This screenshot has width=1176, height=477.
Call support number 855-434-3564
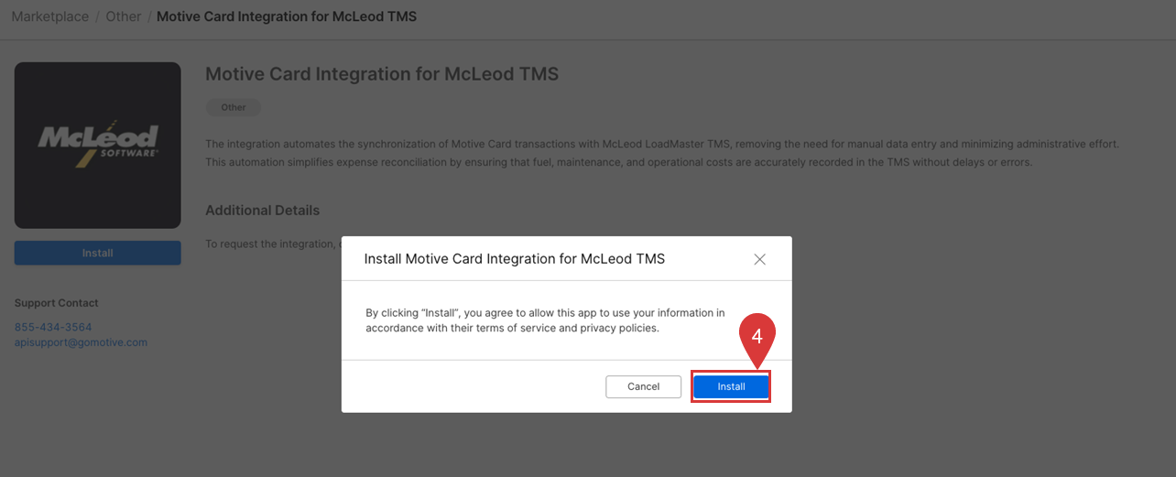pyautogui.click(x=53, y=327)
